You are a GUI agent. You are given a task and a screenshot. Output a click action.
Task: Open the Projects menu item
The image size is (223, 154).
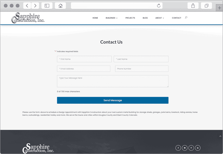130,18
